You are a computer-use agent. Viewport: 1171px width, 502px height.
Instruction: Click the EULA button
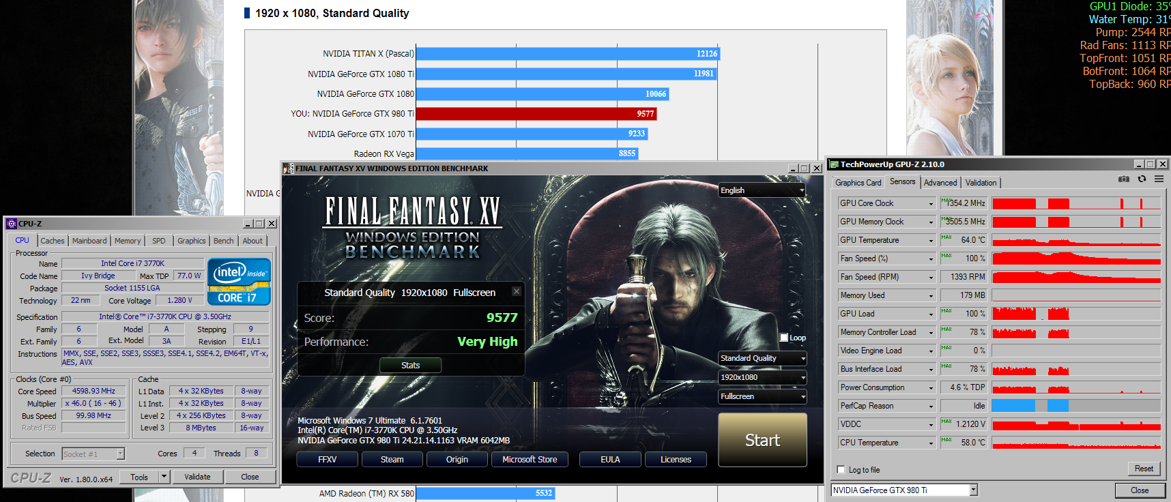[610, 460]
